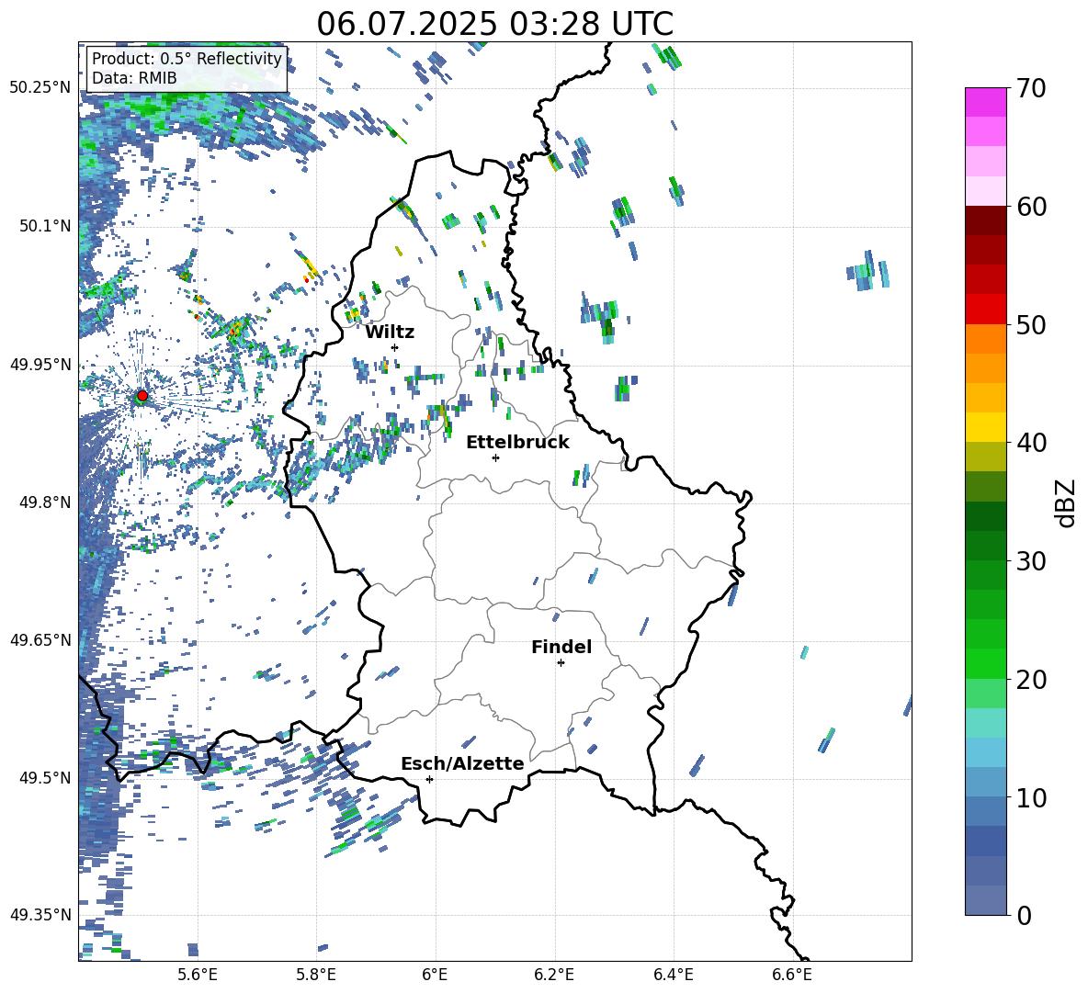Screen dimensions: 1088x993
Task: Click the 49.35°N latitude label
Action: (x=40, y=915)
